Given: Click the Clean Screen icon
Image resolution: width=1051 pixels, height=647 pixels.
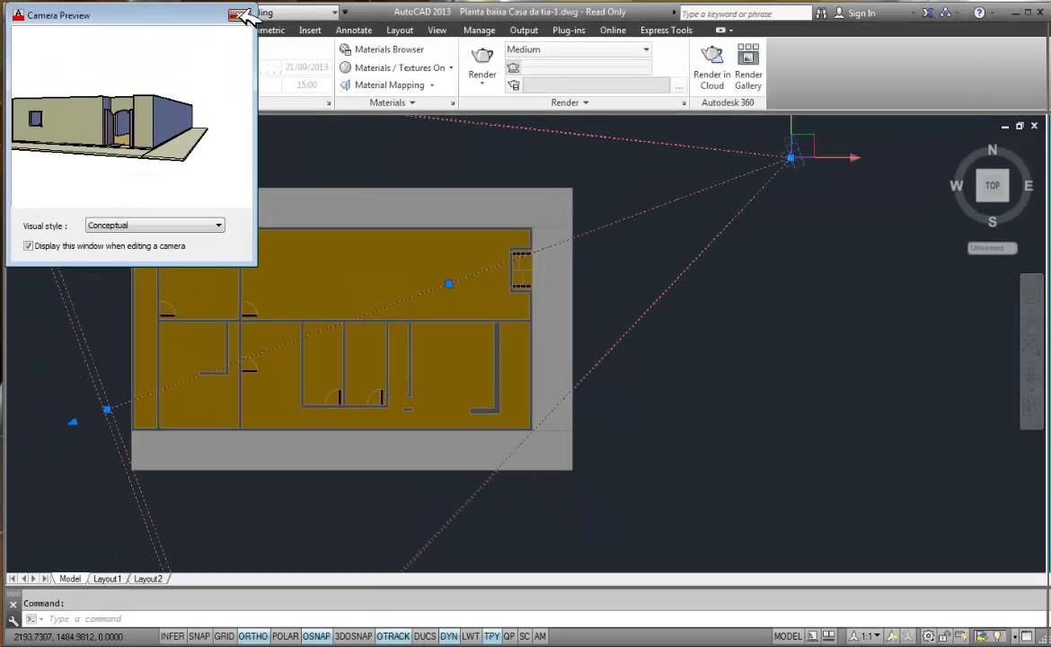Looking at the screenshot, I should point(1027,636).
